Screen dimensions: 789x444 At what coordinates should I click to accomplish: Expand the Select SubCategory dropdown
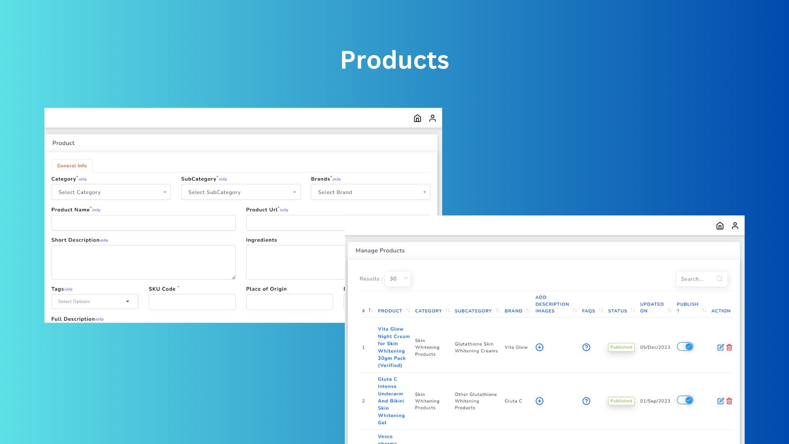pyautogui.click(x=240, y=192)
